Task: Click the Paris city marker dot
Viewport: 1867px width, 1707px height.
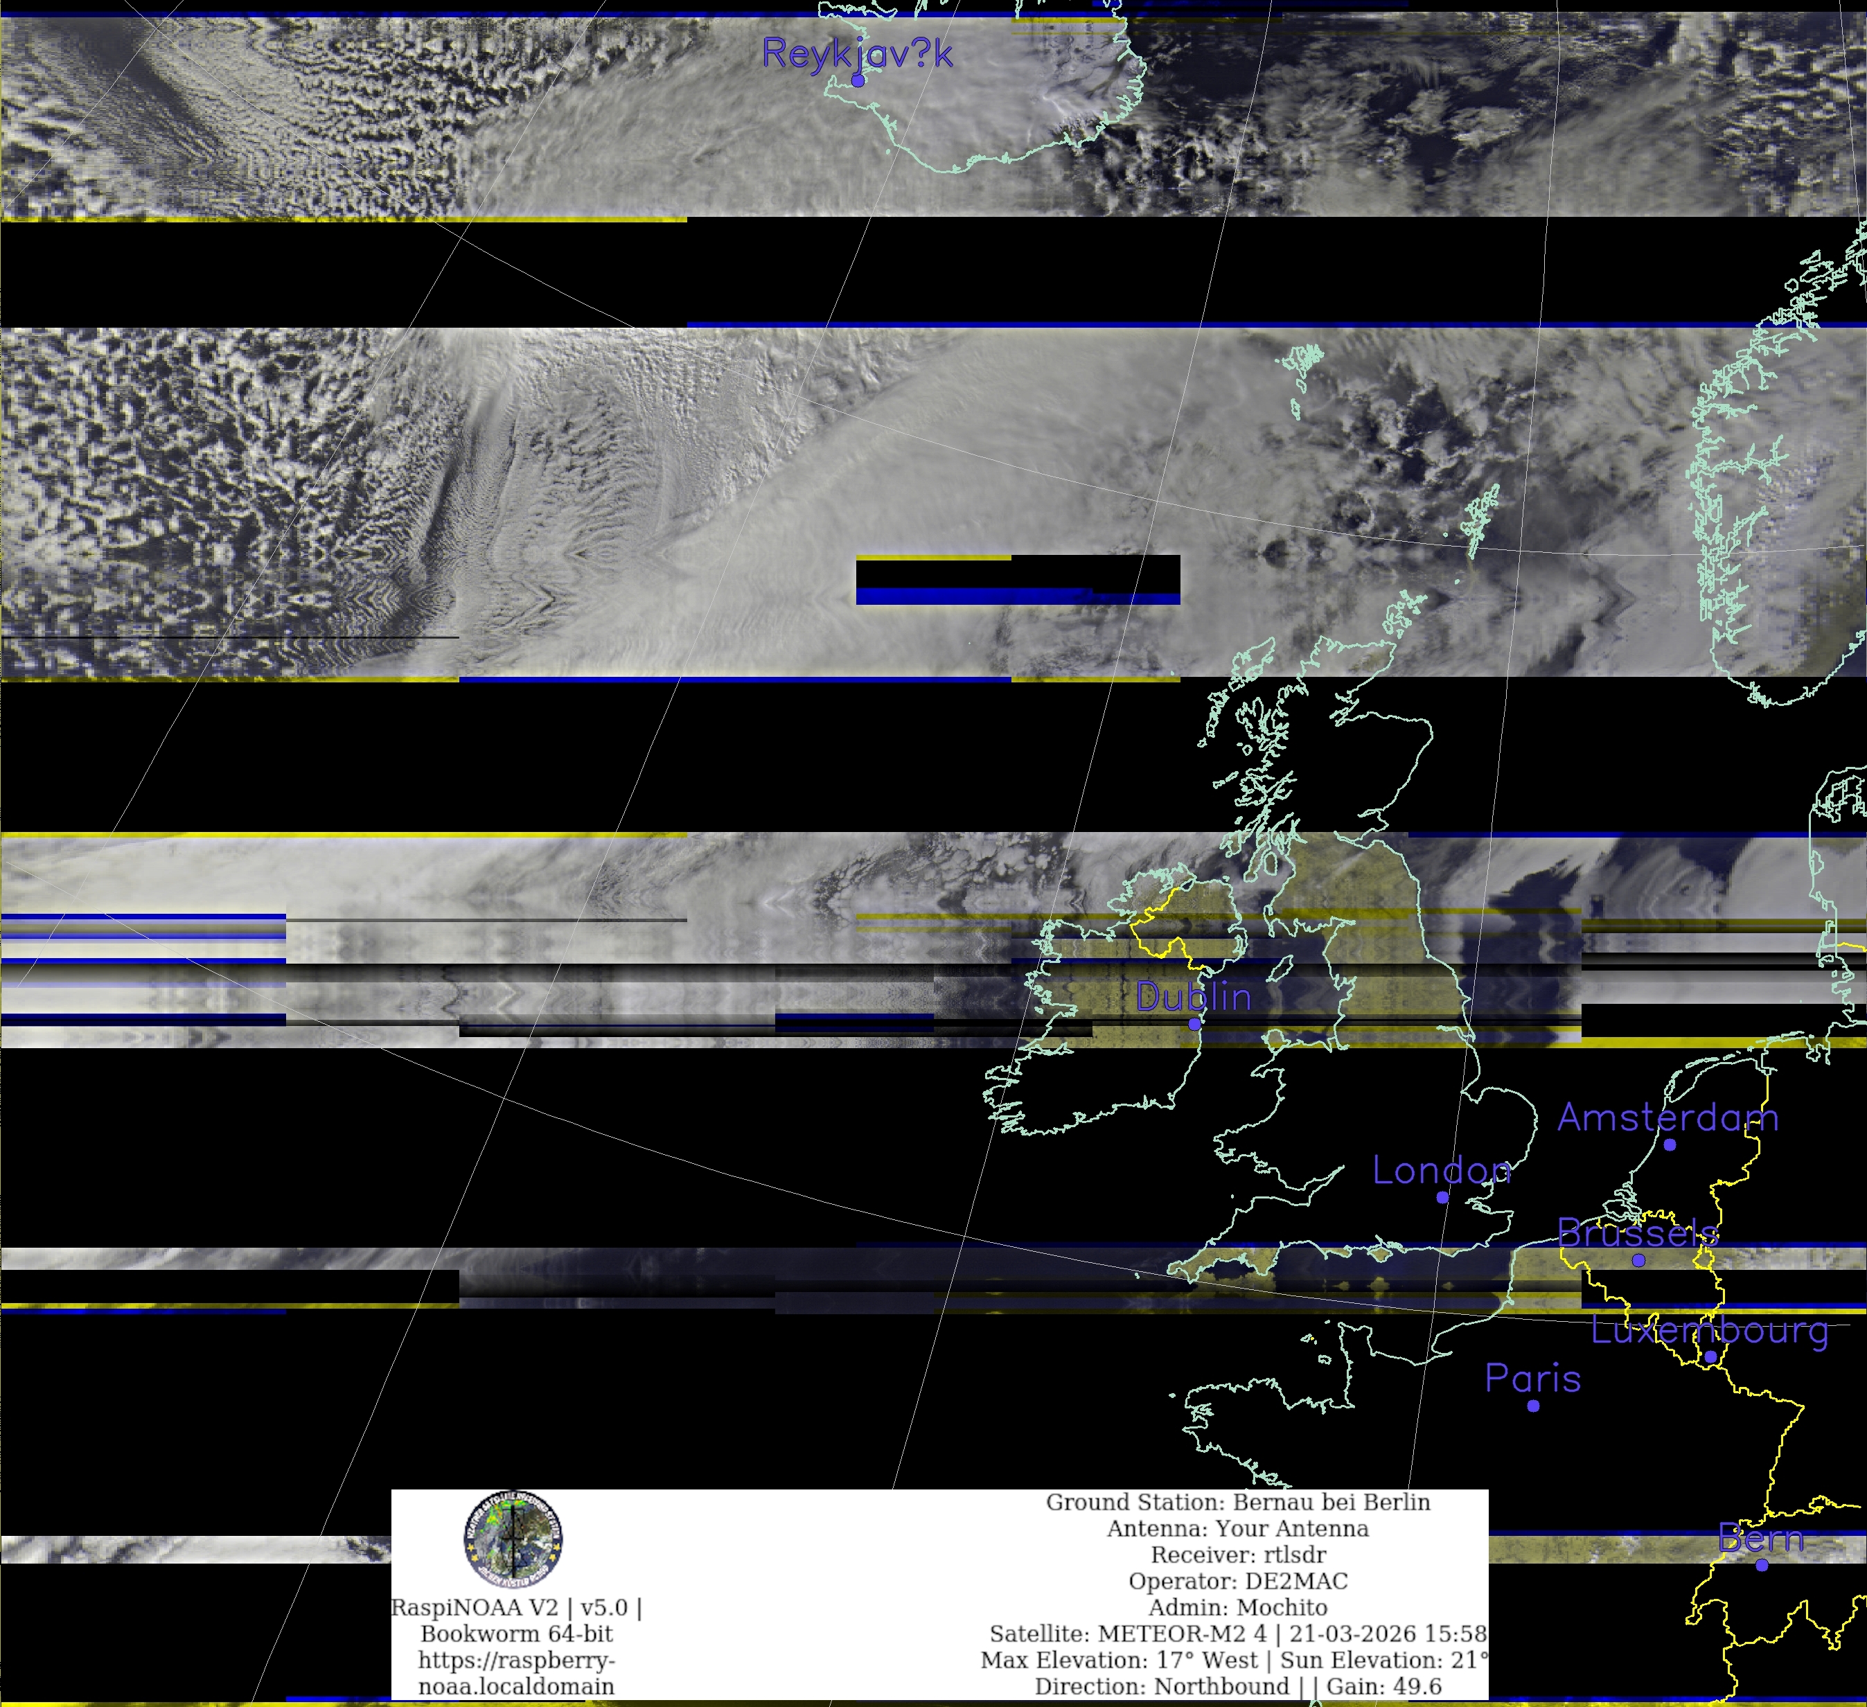Action: click(x=1534, y=1406)
